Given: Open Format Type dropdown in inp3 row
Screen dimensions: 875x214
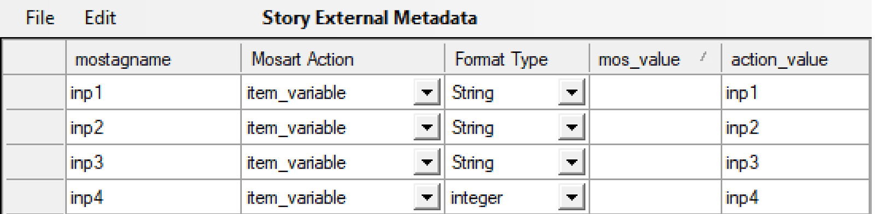Looking at the screenshot, I should (x=571, y=162).
